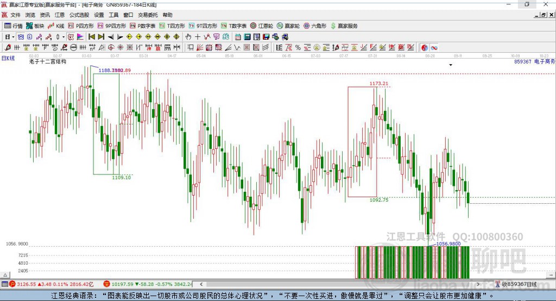Expand the candlestick style dropdown arrow
This screenshot has width=556, height=301.
(63, 36)
